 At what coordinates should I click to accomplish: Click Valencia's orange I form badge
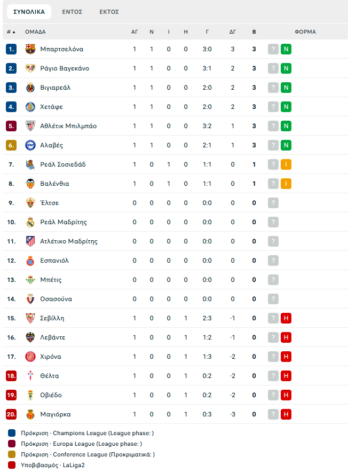pos(286,184)
